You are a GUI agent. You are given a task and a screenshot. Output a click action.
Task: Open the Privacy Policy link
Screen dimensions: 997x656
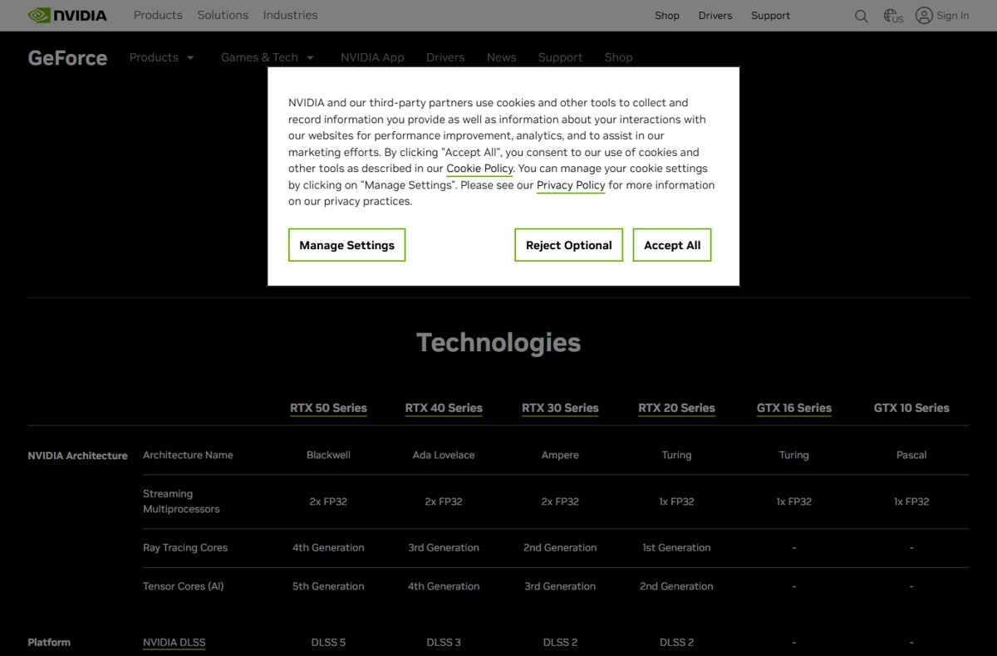571,185
